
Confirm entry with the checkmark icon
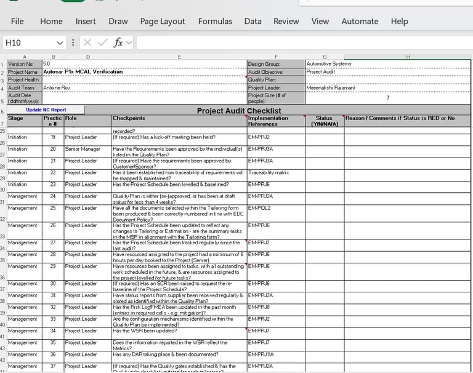pyautogui.click(x=103, y=42)
